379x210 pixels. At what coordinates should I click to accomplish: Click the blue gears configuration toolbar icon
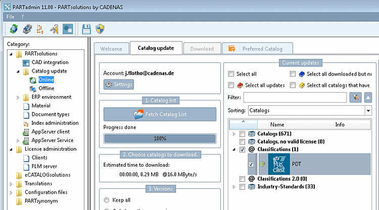pos(68,29)
